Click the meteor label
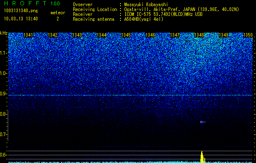 pyautogui.click(x=58, y=13)
